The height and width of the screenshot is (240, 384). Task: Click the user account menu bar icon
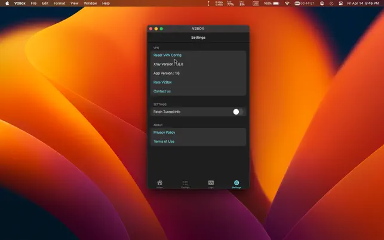322,4
